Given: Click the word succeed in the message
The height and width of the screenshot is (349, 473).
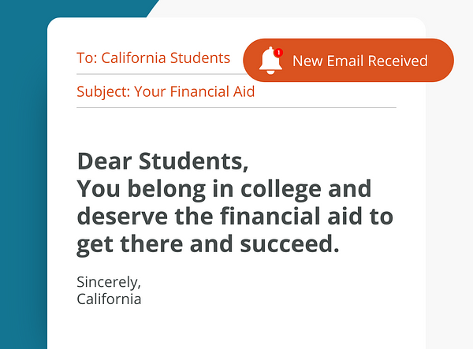Looking at the screenshot, I should click(289, 244).
